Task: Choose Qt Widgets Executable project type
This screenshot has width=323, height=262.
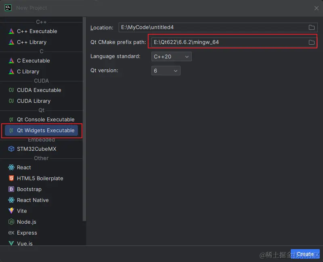Action: 42,130
